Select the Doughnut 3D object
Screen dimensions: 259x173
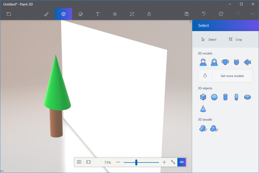(247, 97)
